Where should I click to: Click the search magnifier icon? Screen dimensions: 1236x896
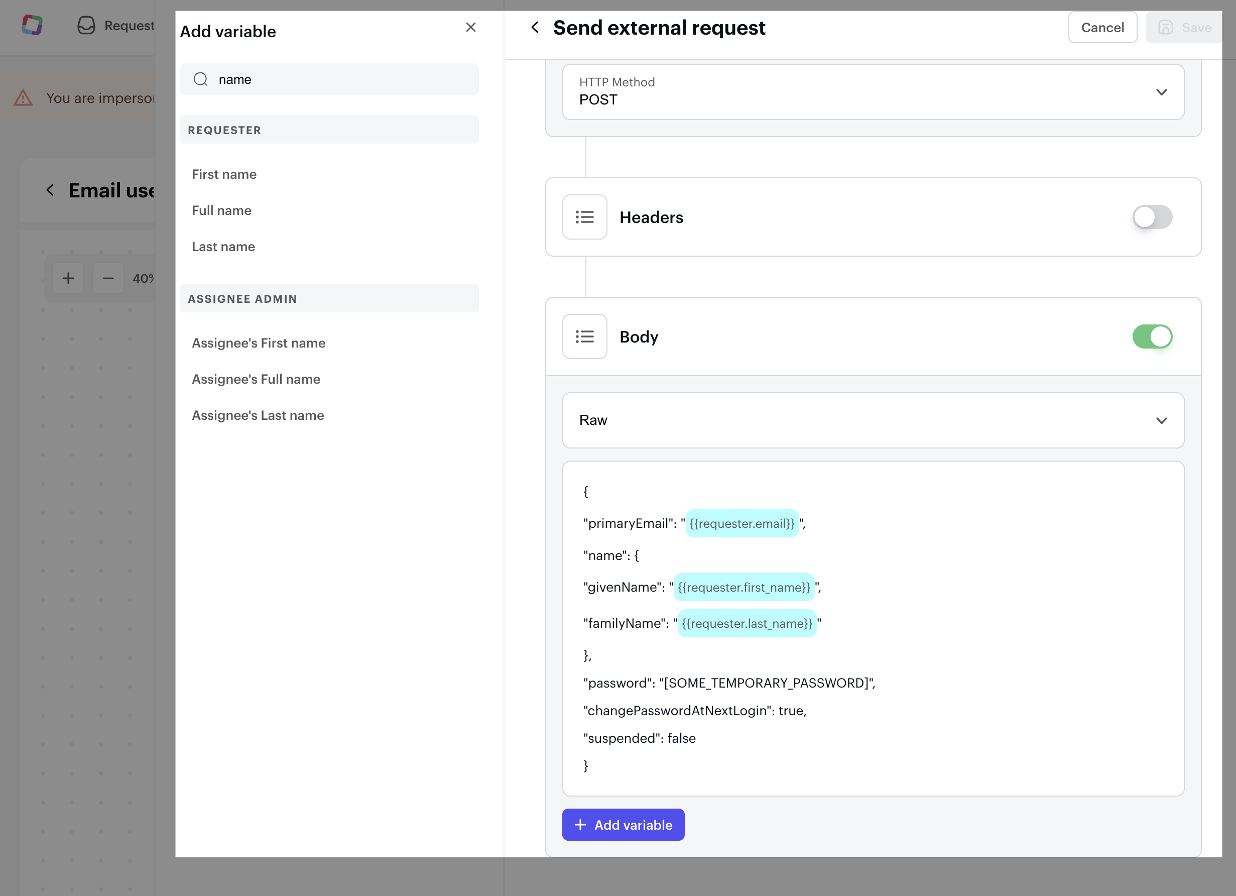tap(200, 80)
